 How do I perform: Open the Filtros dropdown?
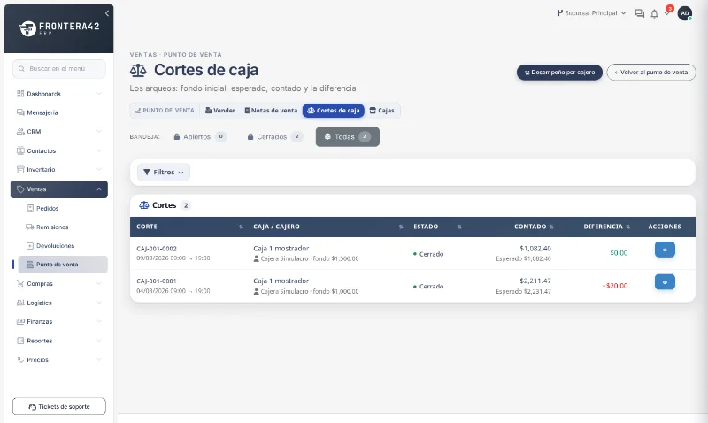tap(164, 172)
